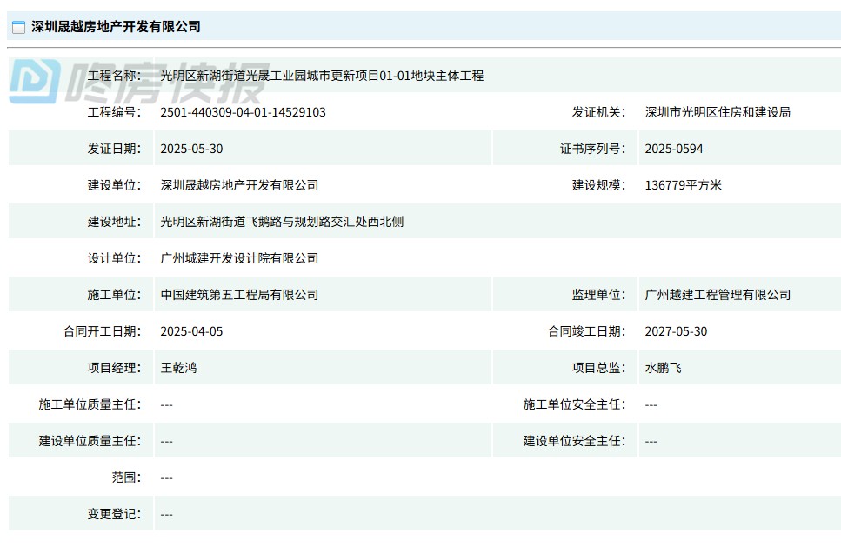Select contractor 中国建筑第五工程局有限公司

[239, 295]
